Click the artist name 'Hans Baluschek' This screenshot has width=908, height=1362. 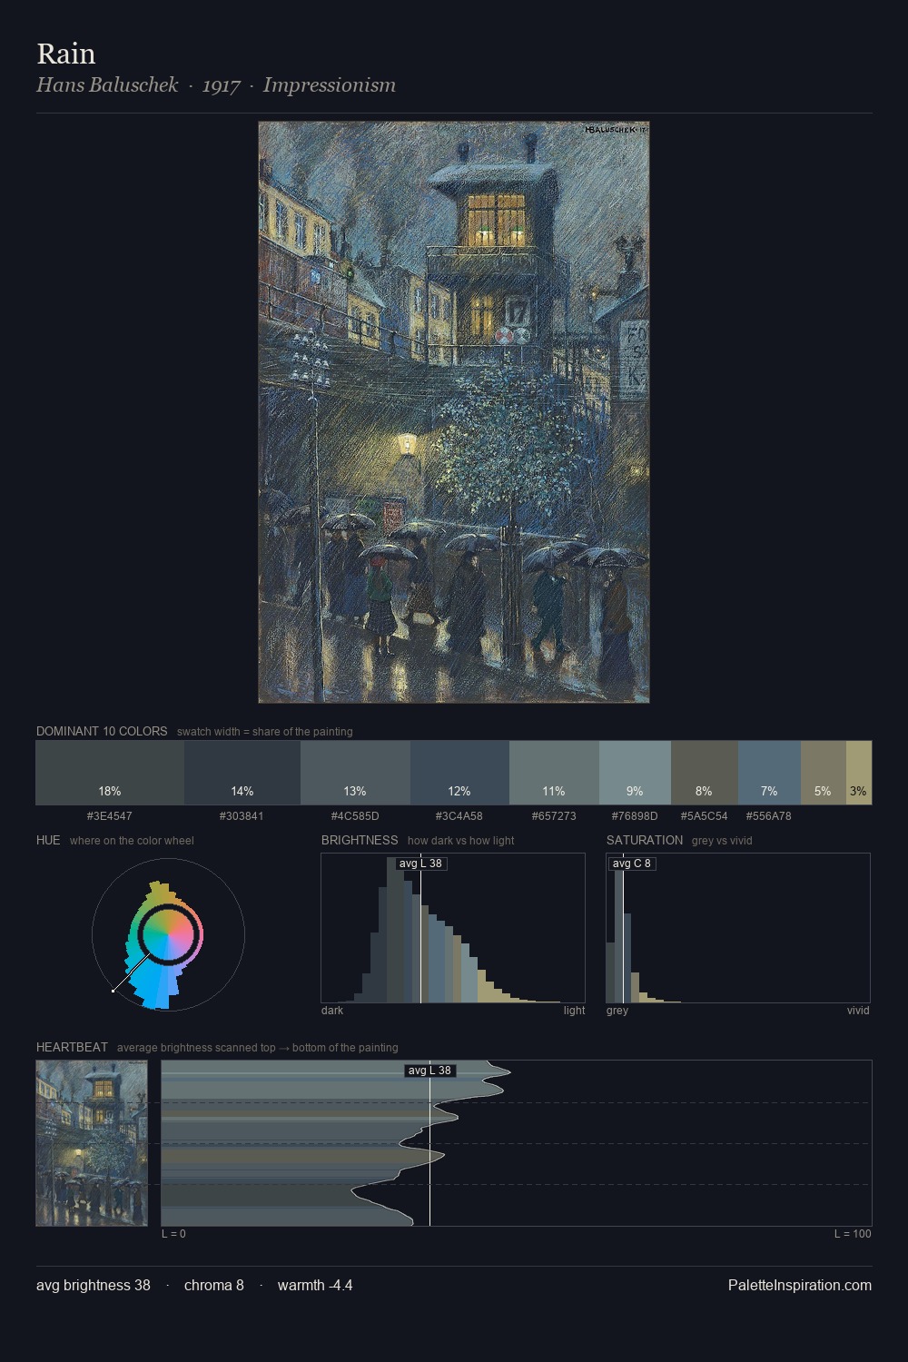[x=107, y=85]
